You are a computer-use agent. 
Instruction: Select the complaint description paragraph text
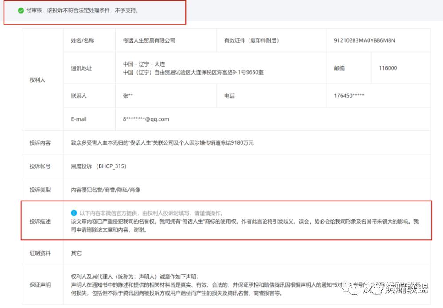pyautogui.click(x=245, y=225)
